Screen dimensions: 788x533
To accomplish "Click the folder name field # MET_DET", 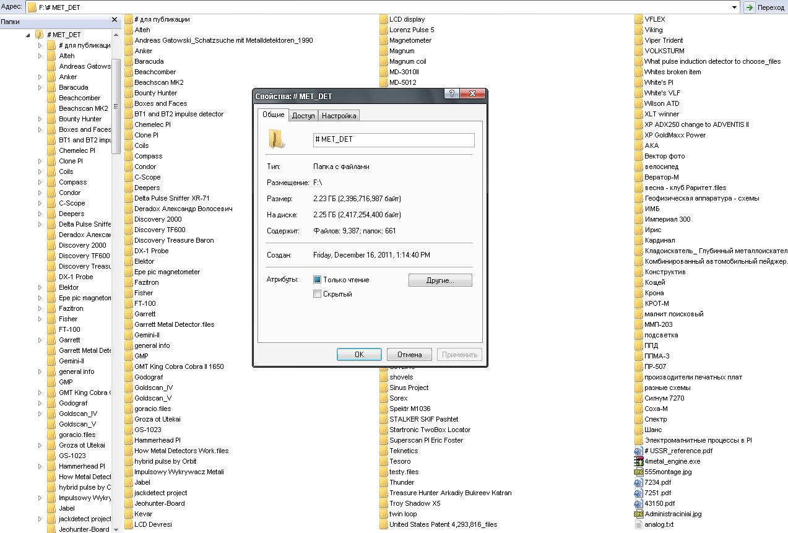I will [x=394, y=140].
